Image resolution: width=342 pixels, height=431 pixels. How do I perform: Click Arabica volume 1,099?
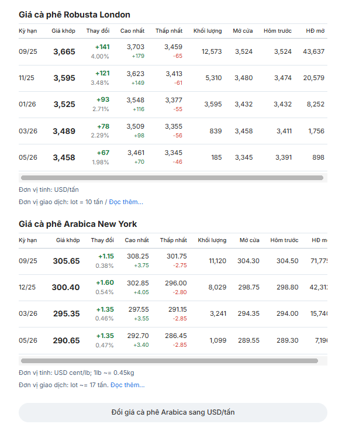pos(218,340)
